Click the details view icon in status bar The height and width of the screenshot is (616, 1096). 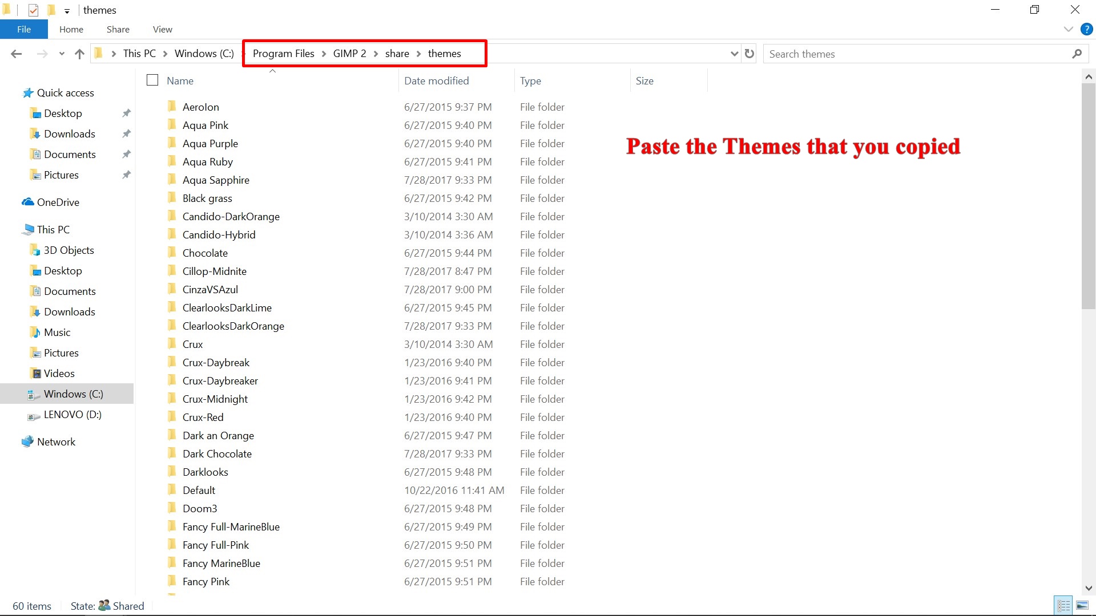[x=1063, y=605]
